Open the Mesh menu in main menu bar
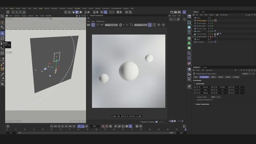 click(41, 8)
